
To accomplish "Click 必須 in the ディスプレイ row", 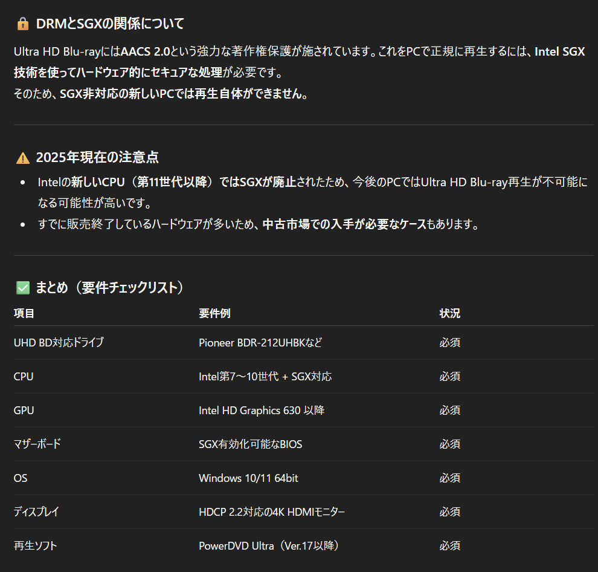I will [449, 512].
